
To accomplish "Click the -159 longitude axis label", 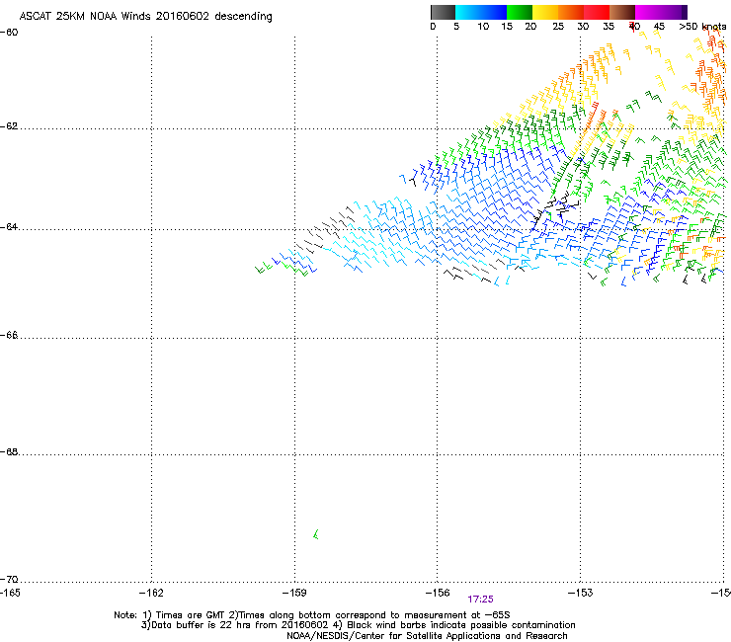I will tap(294, 593).
